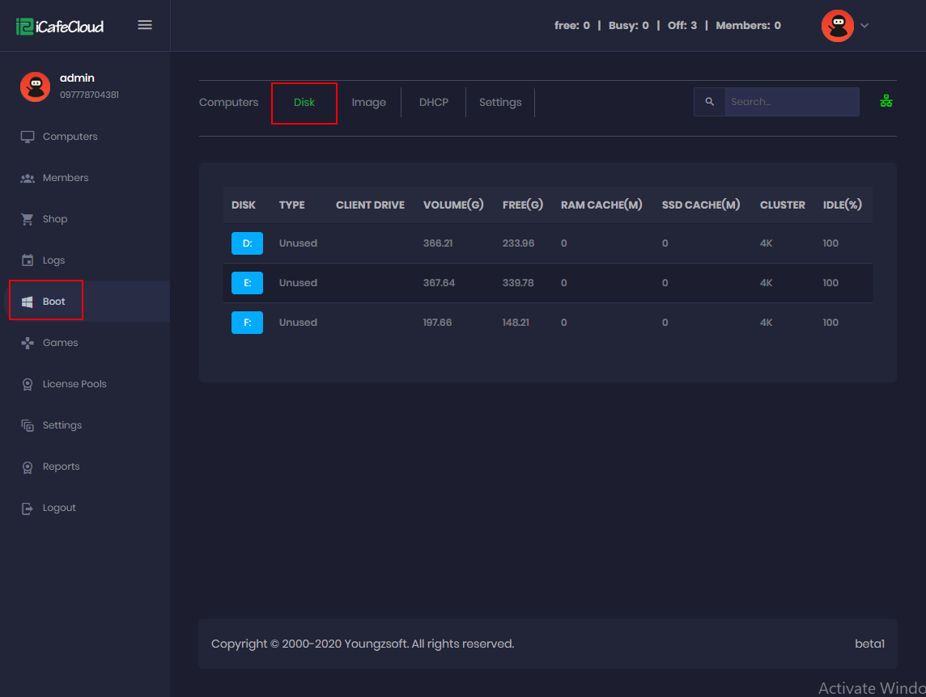Open Reports from the sidebar

59,466
